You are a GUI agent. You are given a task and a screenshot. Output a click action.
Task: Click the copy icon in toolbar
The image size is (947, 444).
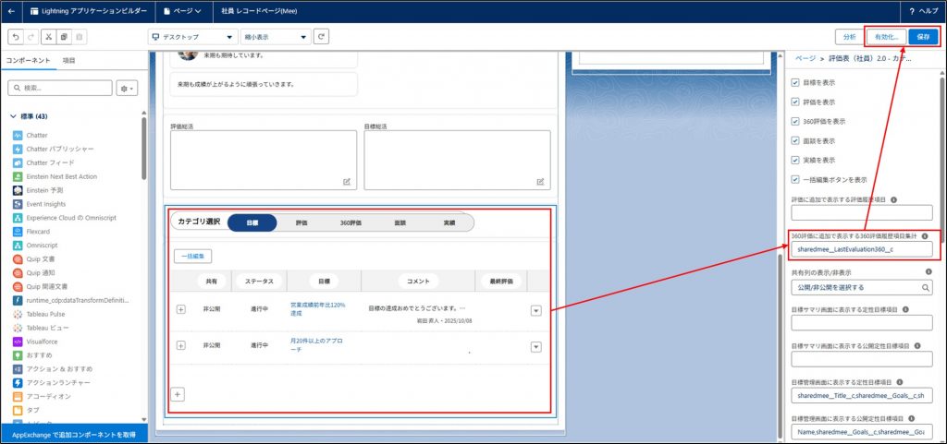[x=63, y=37]
